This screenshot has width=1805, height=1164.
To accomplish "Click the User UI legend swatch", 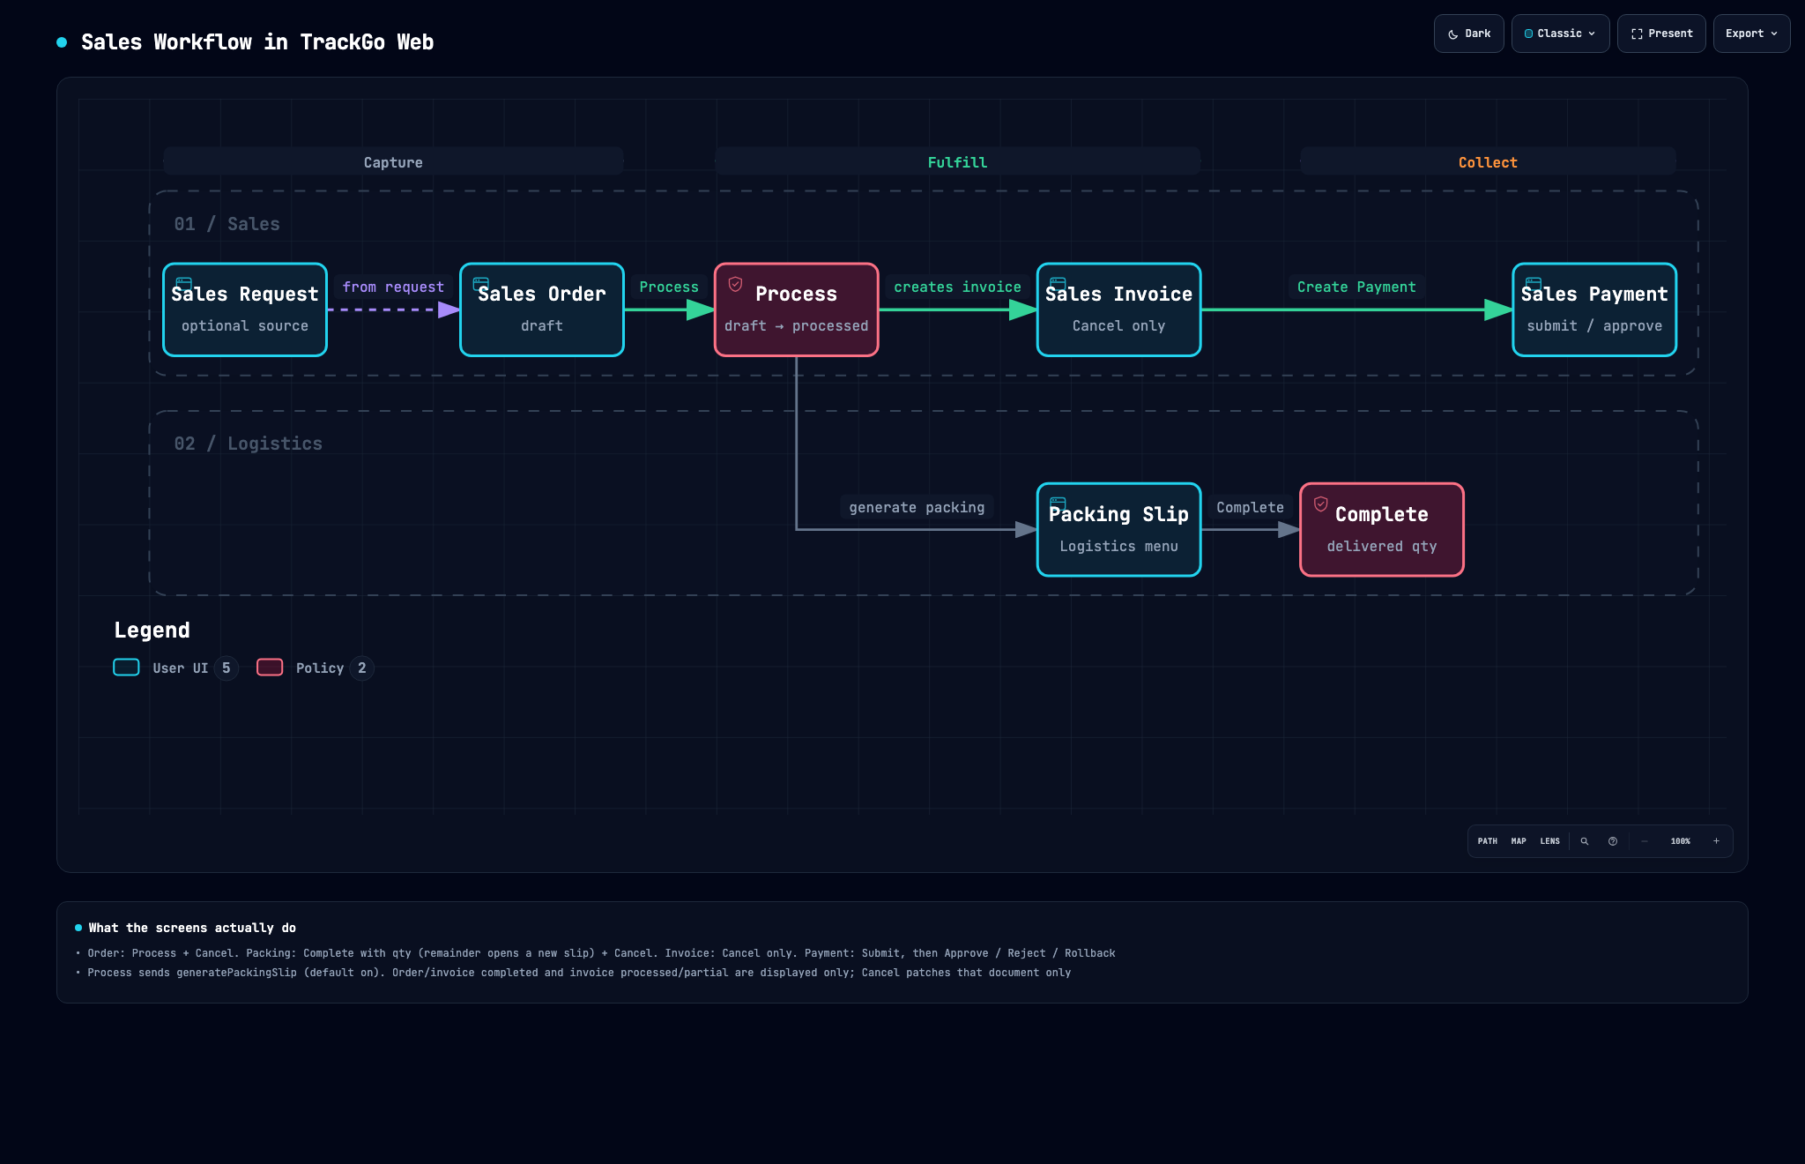I will 126,668.
